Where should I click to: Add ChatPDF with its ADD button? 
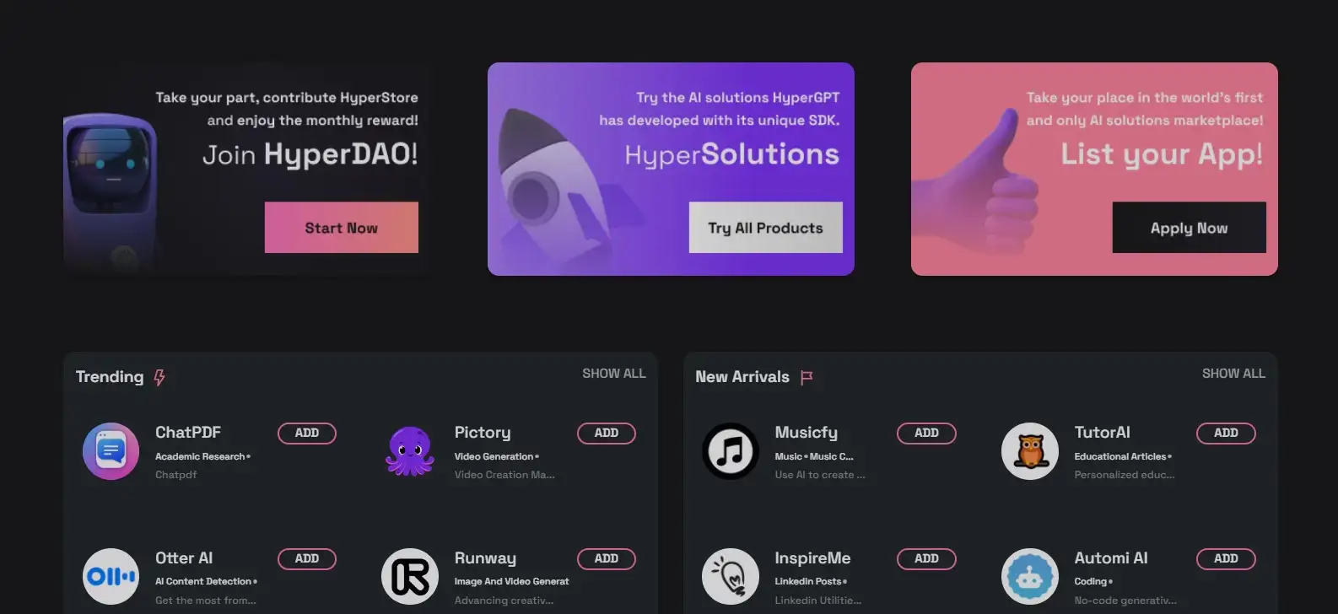307,433
